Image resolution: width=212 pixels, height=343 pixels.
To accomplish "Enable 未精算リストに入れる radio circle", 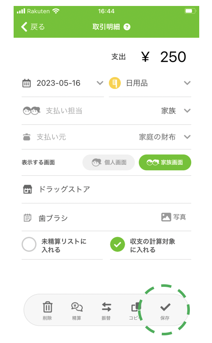I will [x=29, y=244].
